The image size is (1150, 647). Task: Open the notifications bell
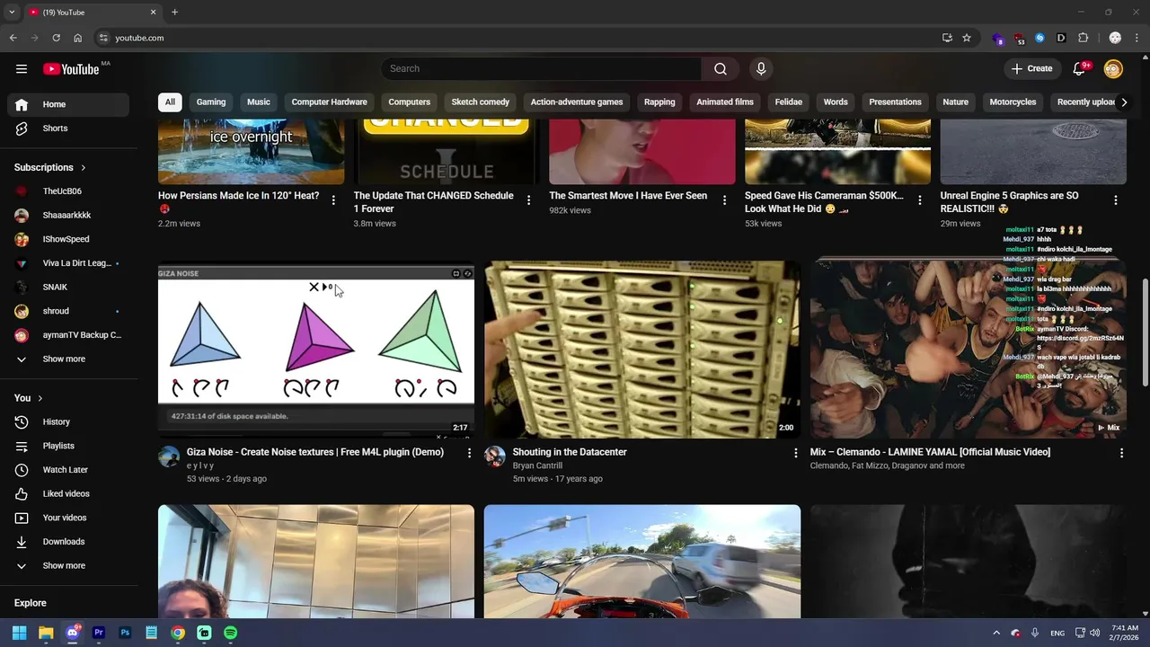[x=1081, y=69]
